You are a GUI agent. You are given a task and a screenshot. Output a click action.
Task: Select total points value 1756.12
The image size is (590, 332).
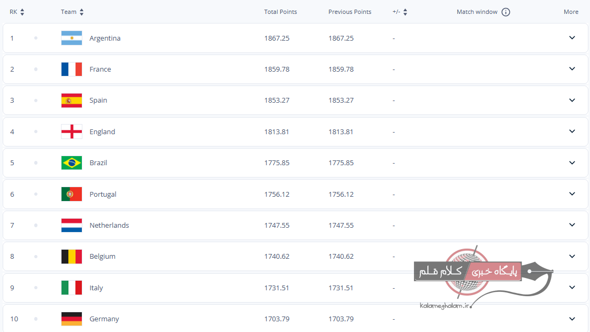(x=277, y=195)
